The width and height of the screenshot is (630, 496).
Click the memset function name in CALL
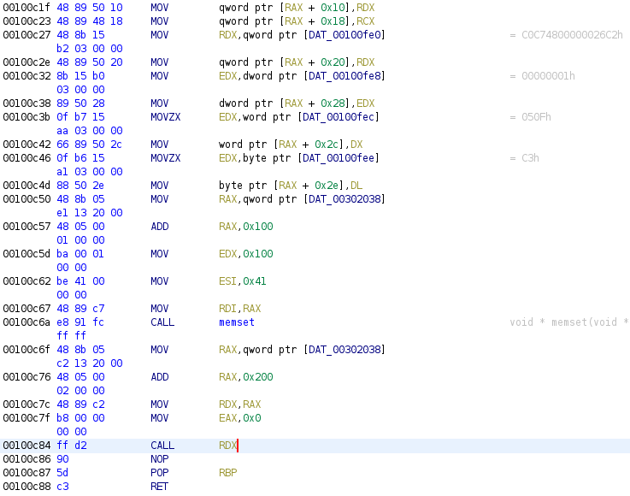(x=237, y=322)
